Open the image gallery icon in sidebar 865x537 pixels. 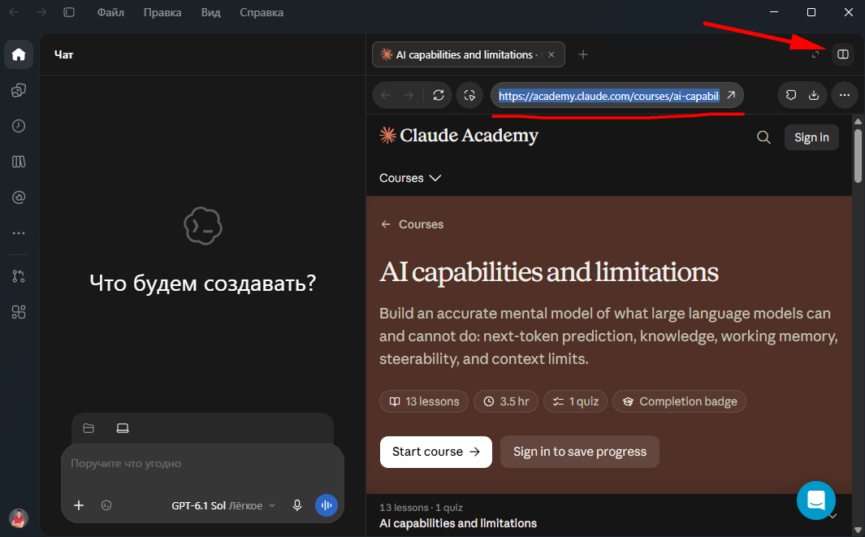pyautogui.click(x=19, y=90)
